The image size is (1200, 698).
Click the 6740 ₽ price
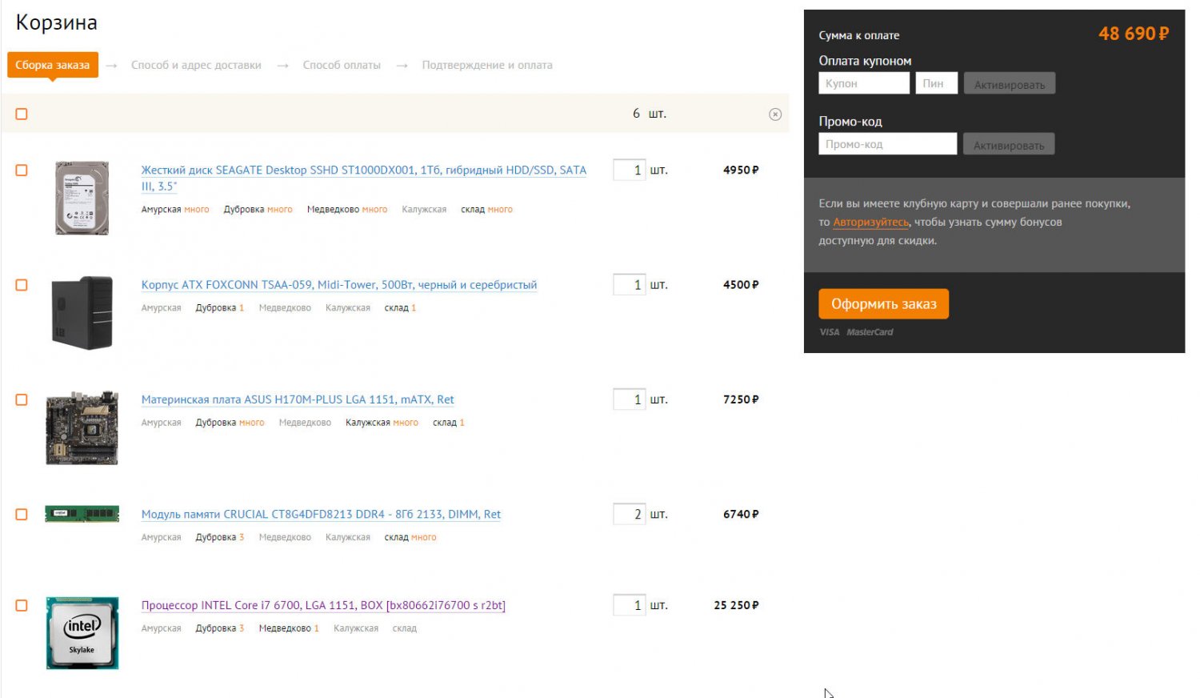(x=741, y=514)
